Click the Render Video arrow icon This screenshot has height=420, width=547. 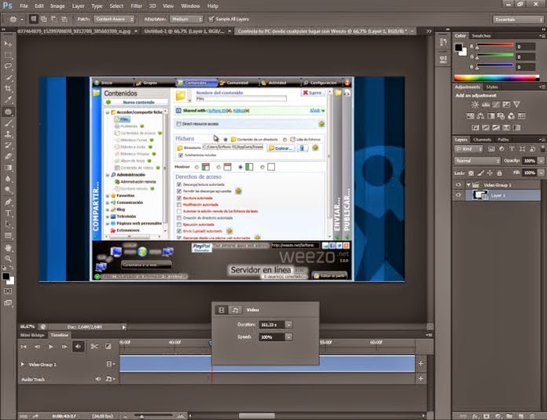tap(35, 416)
